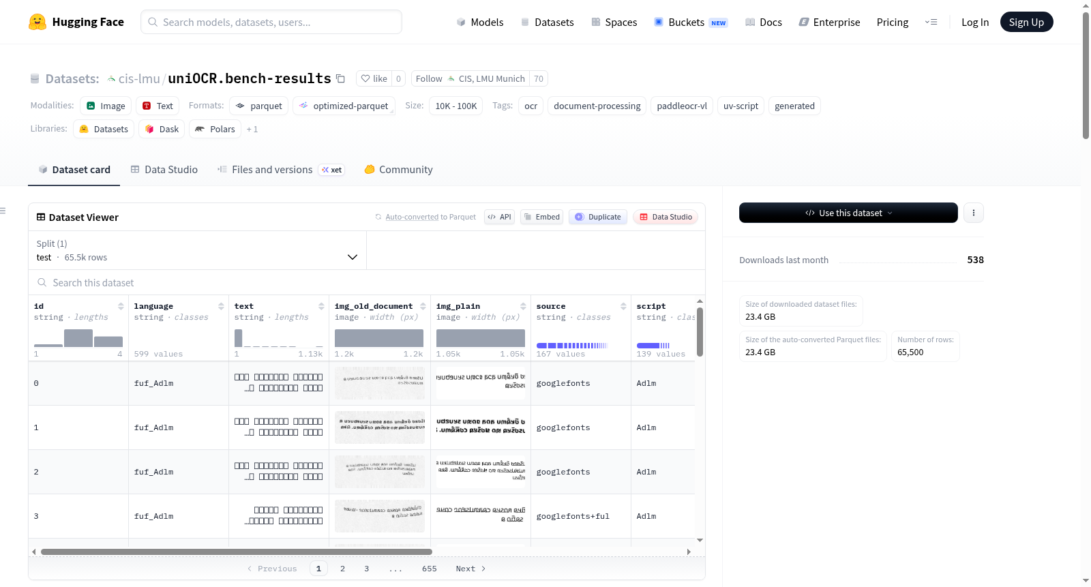Open Data Studio from the viewer header
This screenshot has height=587, width=1091.
click(666, 217)
